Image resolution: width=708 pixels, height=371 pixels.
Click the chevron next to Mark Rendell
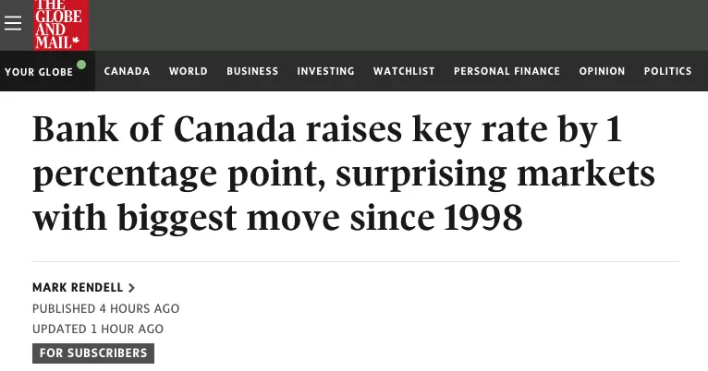click(131, 288)
